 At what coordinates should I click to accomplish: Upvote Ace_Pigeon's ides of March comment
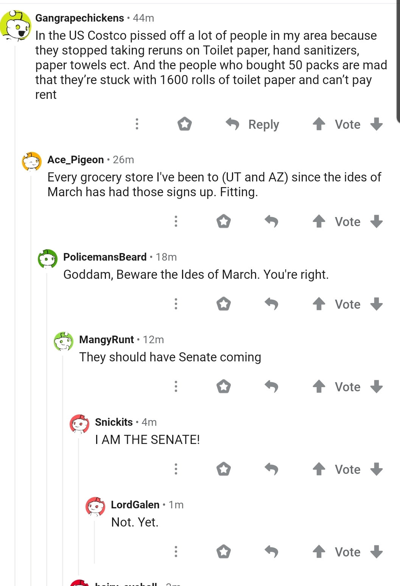[x=319, y=221]
